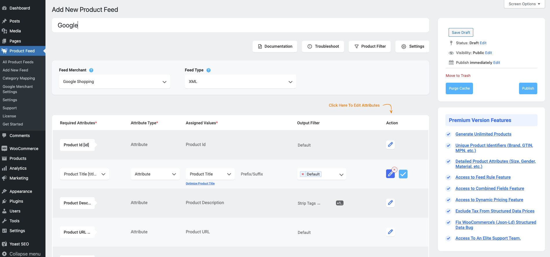Open Access to Dynamic Pricing Feature link
The image size is (550, 257).
point(489,200)
